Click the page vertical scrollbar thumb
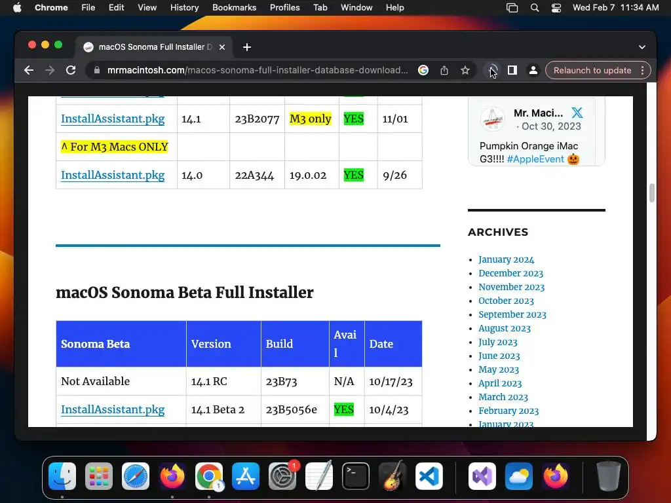 652,193
